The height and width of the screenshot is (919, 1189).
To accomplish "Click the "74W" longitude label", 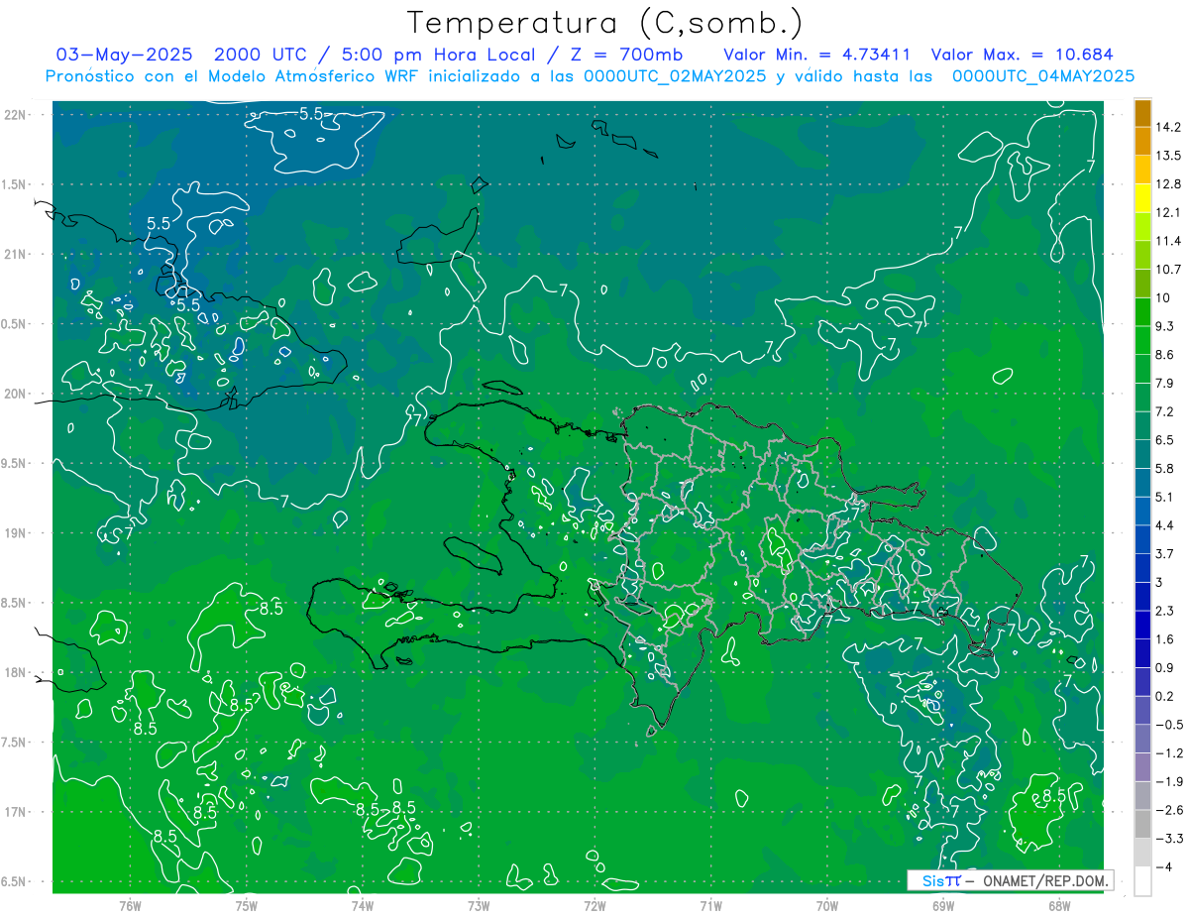I will coord(363,905).
